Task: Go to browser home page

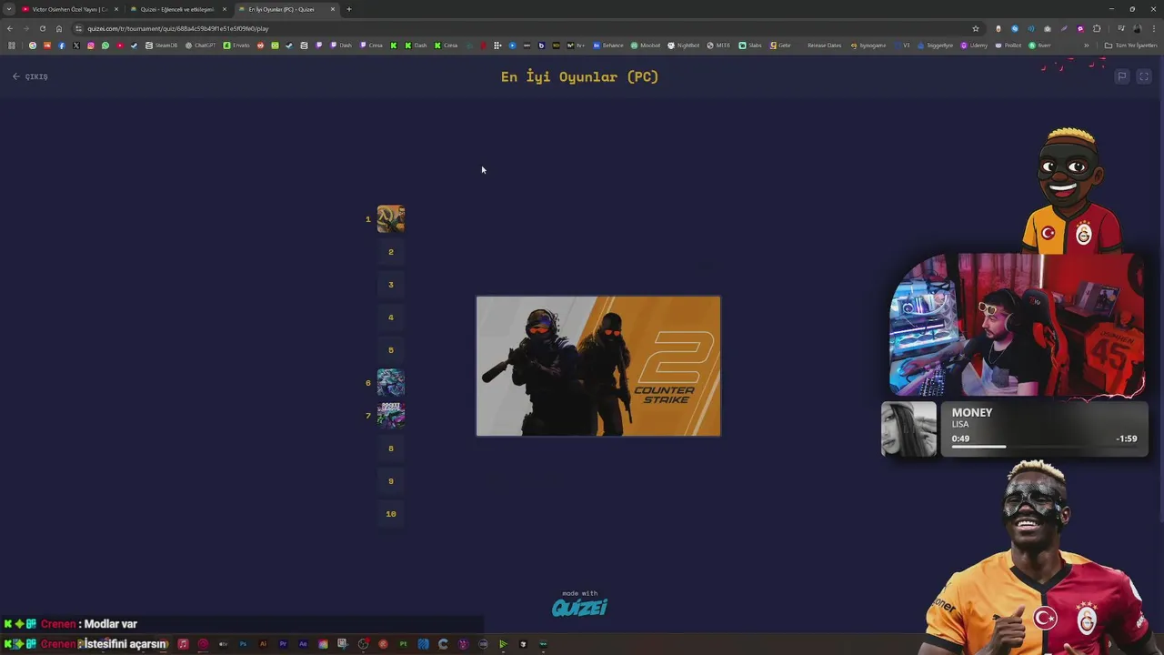Action: click(x=59, y=28)
